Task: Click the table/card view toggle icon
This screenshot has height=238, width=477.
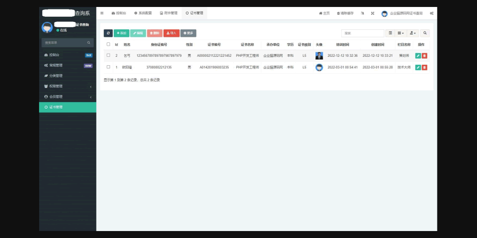Action: pyautogui.click(x=390, y=33)
